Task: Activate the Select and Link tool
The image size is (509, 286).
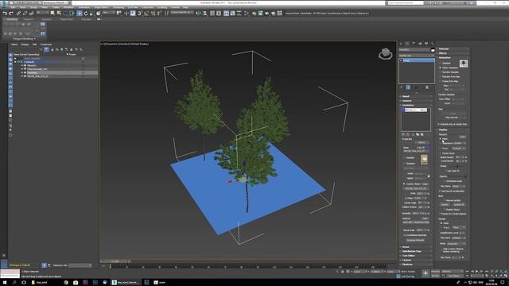Action: 18,14
